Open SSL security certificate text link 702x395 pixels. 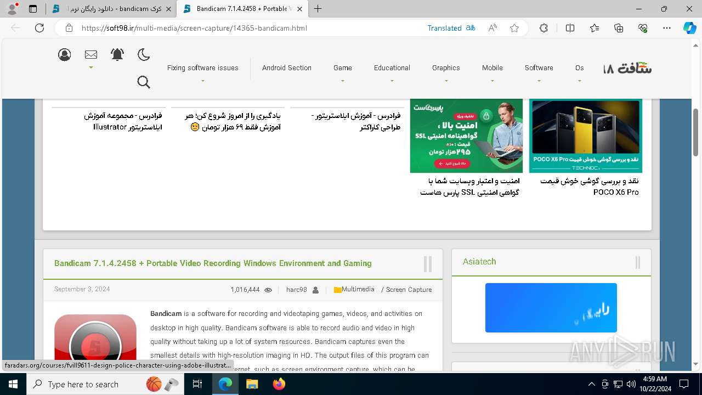[x=469, y=187]
